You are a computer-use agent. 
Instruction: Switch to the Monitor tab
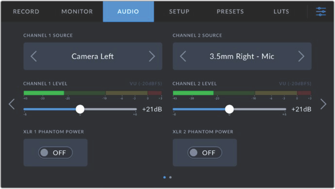tap(77, 12)
